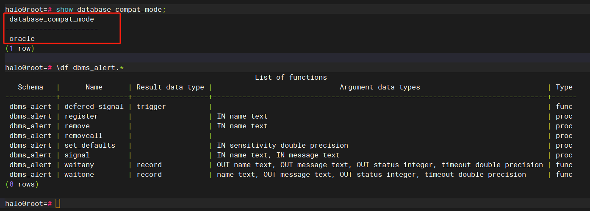Click the database_compat_mode result column header
This screenshot has width=590, height=211.
click(52, 19)
